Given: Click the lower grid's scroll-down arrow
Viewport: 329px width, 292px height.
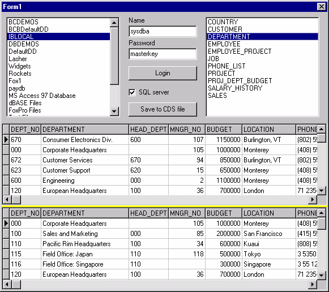Looking at the screenshot, I should tap(321, 275).
